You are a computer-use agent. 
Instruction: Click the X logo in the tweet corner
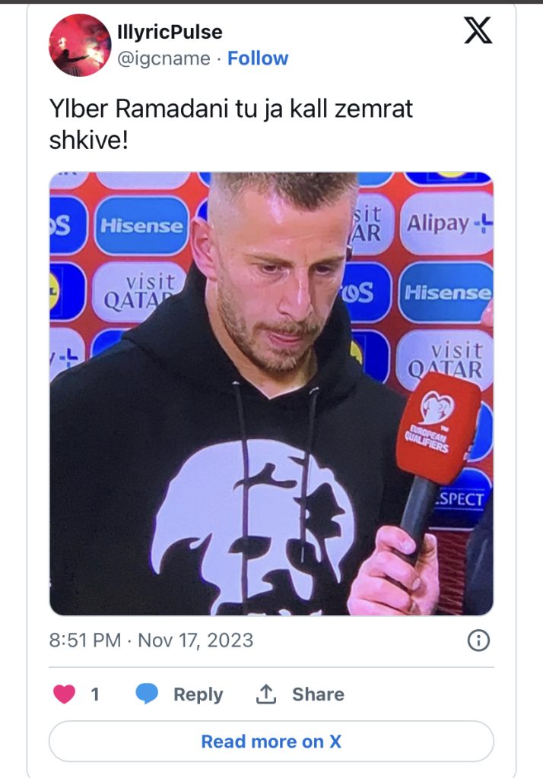[478, 30]
